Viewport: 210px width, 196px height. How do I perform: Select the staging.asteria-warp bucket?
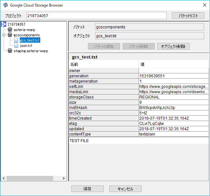click(x=31, y=51)
